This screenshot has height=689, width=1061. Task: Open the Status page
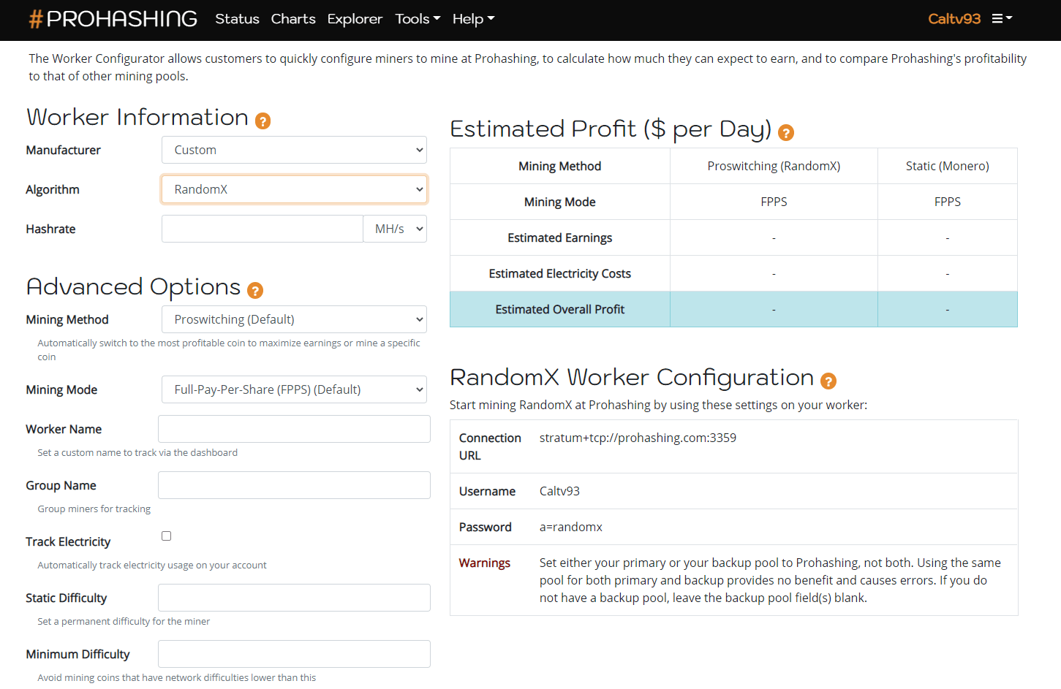point(237,19)
